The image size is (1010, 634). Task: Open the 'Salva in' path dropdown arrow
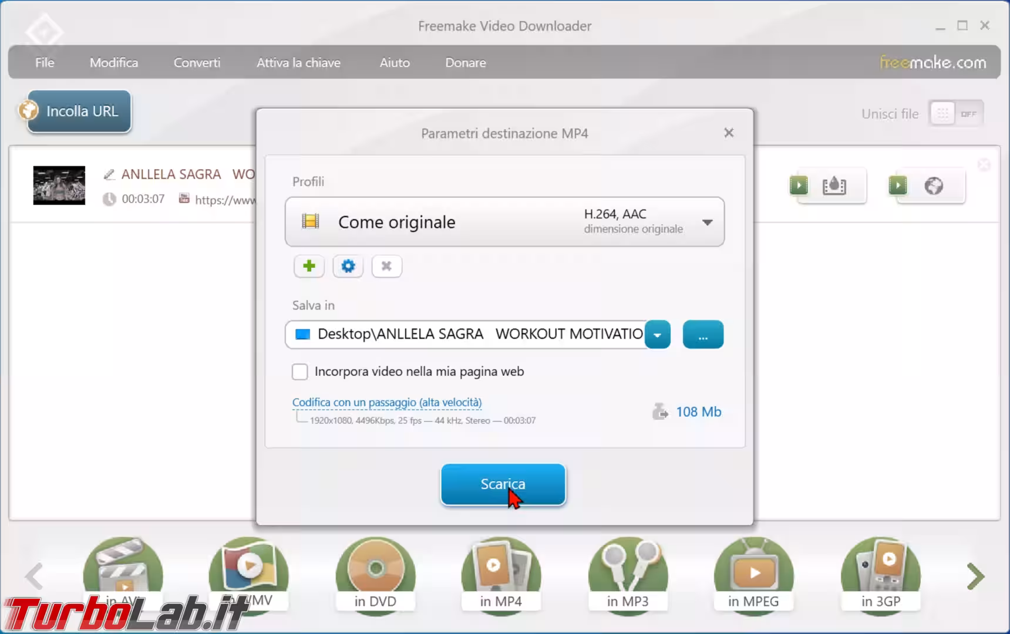pos(658,335)
